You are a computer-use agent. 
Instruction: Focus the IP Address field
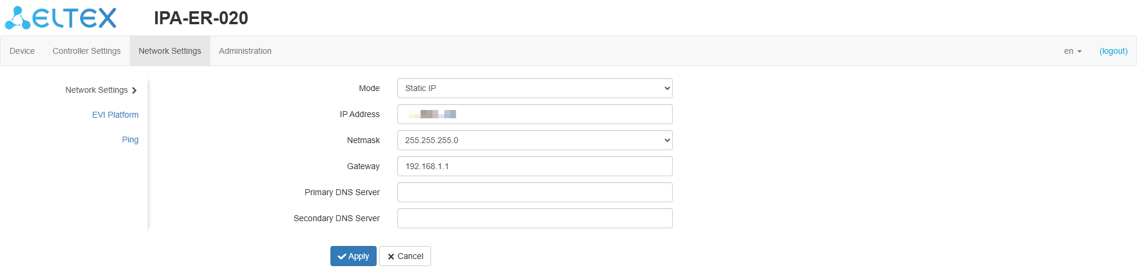pyautogui.click(x=534, y=114)
